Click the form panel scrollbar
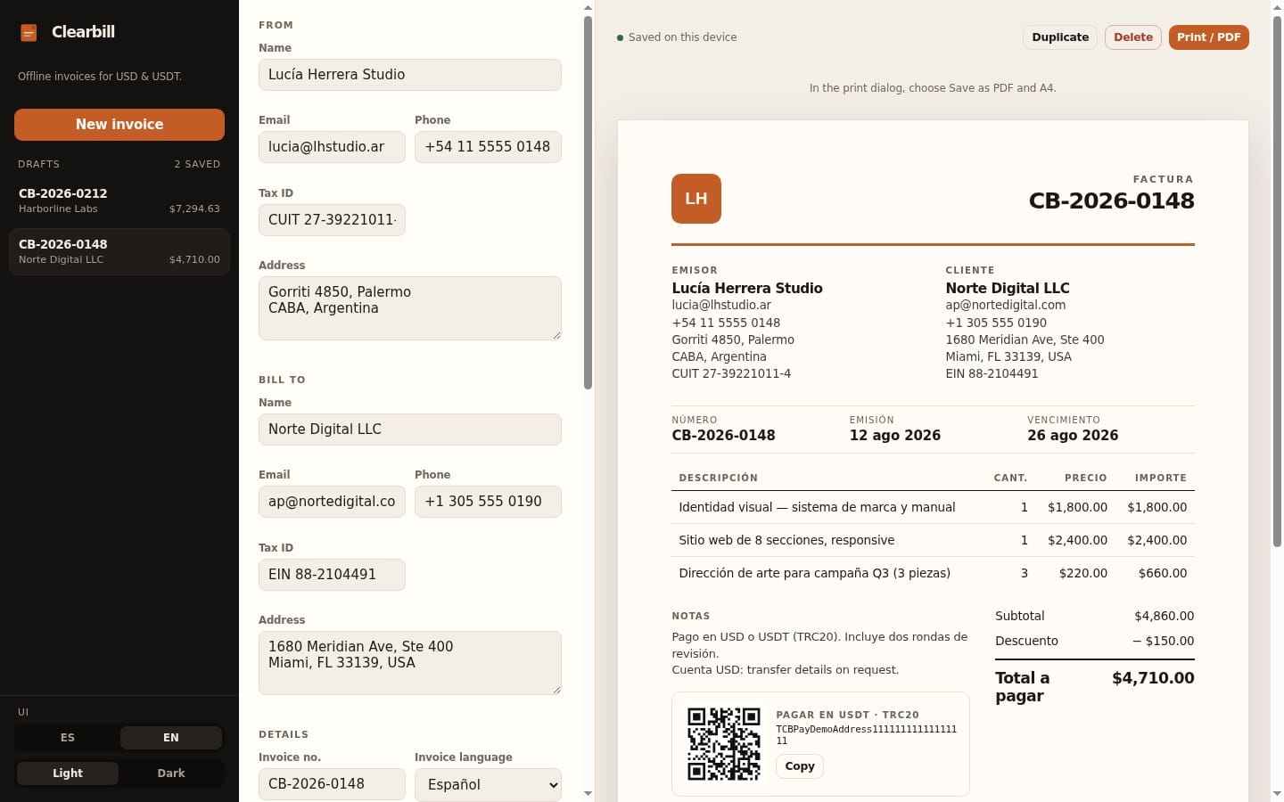 tap(588, 202)
